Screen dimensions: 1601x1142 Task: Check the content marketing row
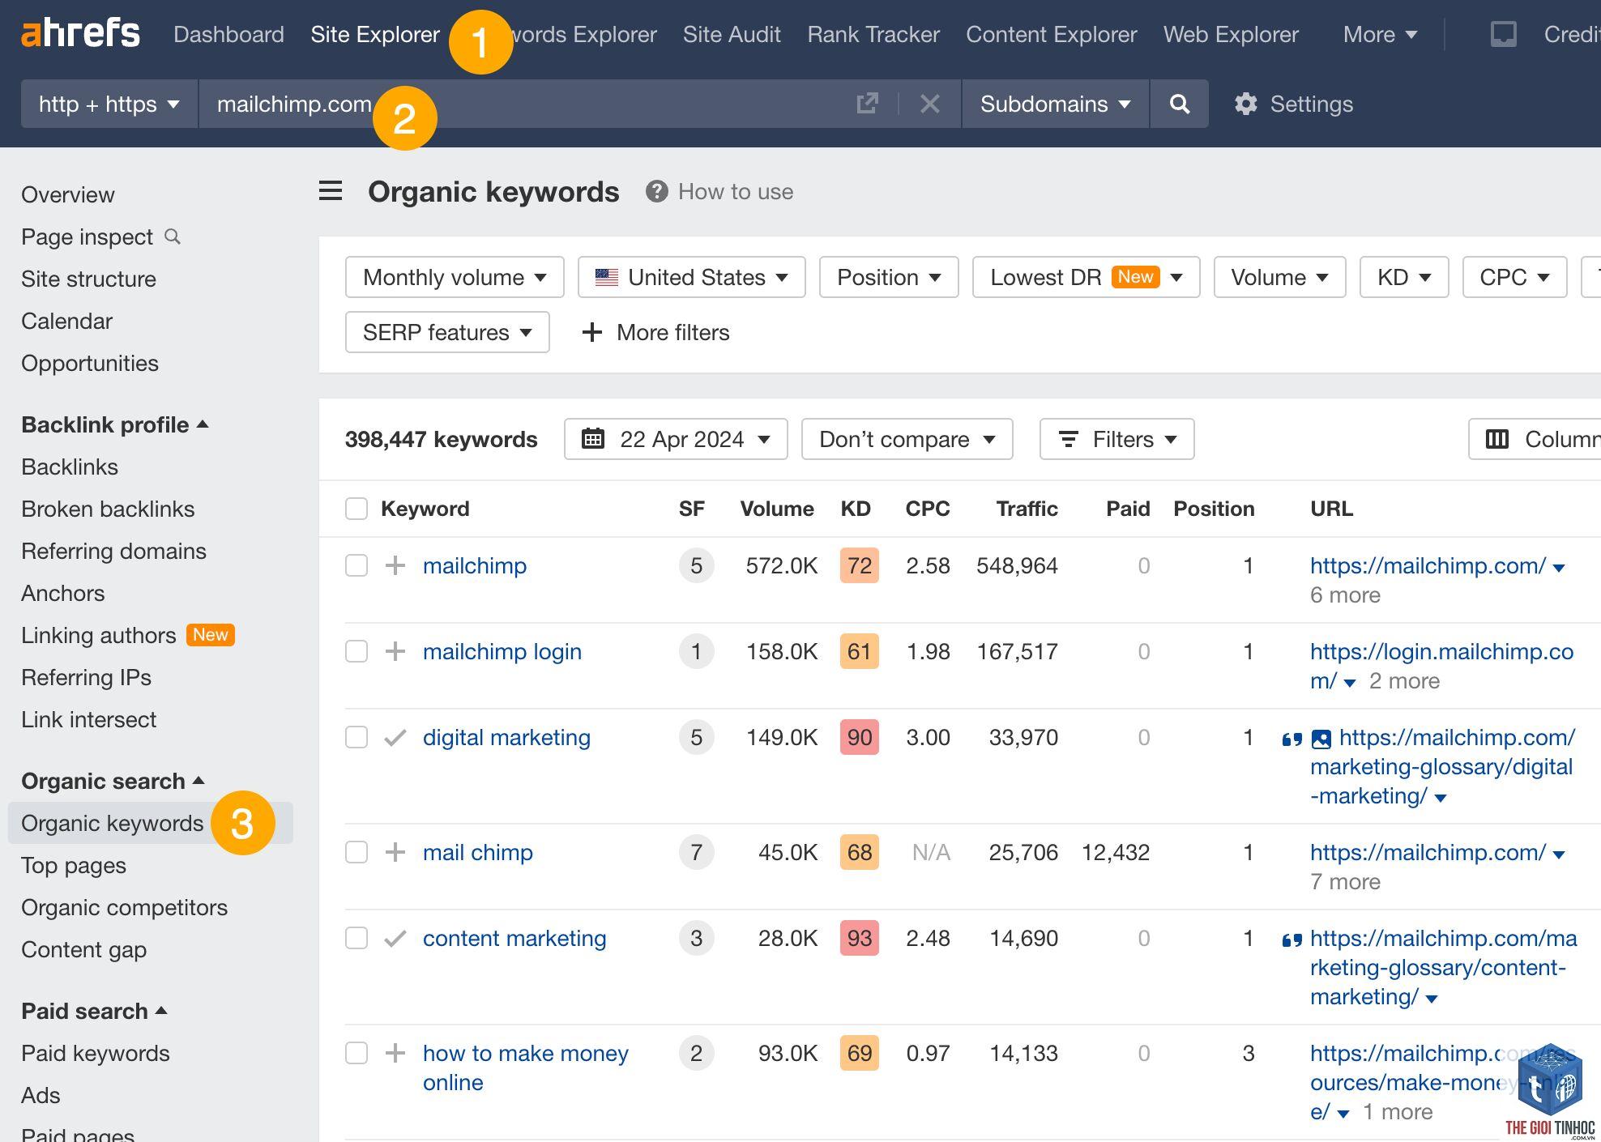coord(356,938)
